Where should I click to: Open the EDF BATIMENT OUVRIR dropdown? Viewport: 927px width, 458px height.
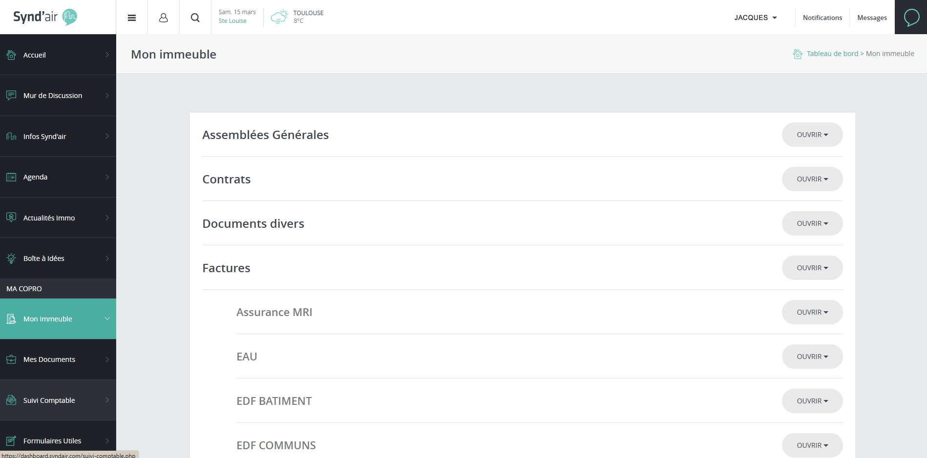812,401
